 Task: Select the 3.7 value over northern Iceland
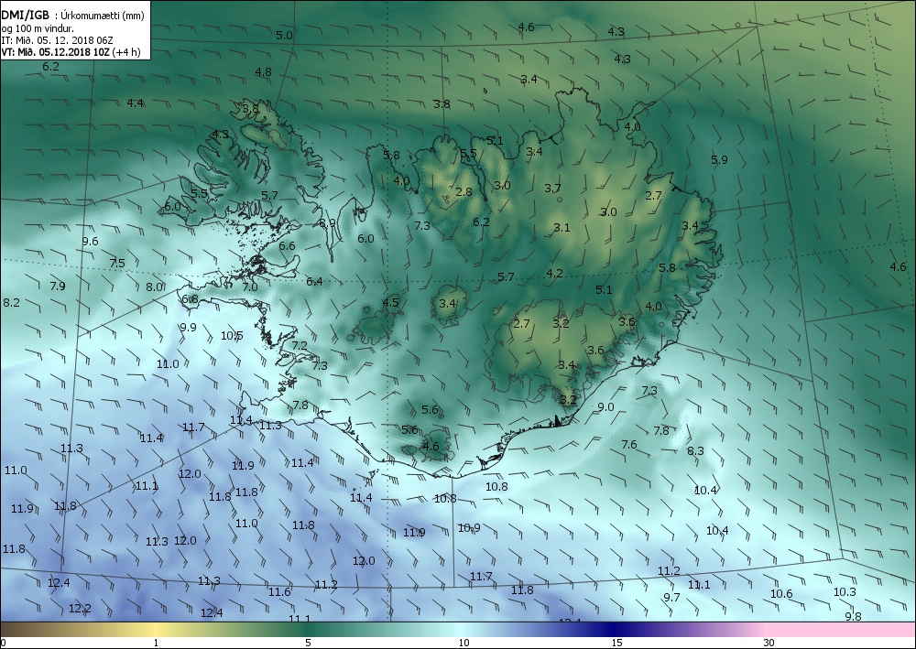pyautogui.click(x=552, y=188)
